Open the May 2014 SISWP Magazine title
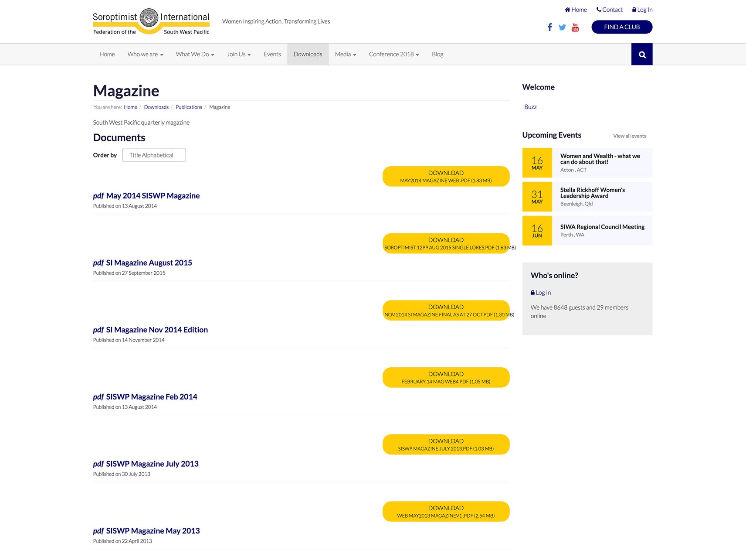746x560 pixels. coord(153,196)
